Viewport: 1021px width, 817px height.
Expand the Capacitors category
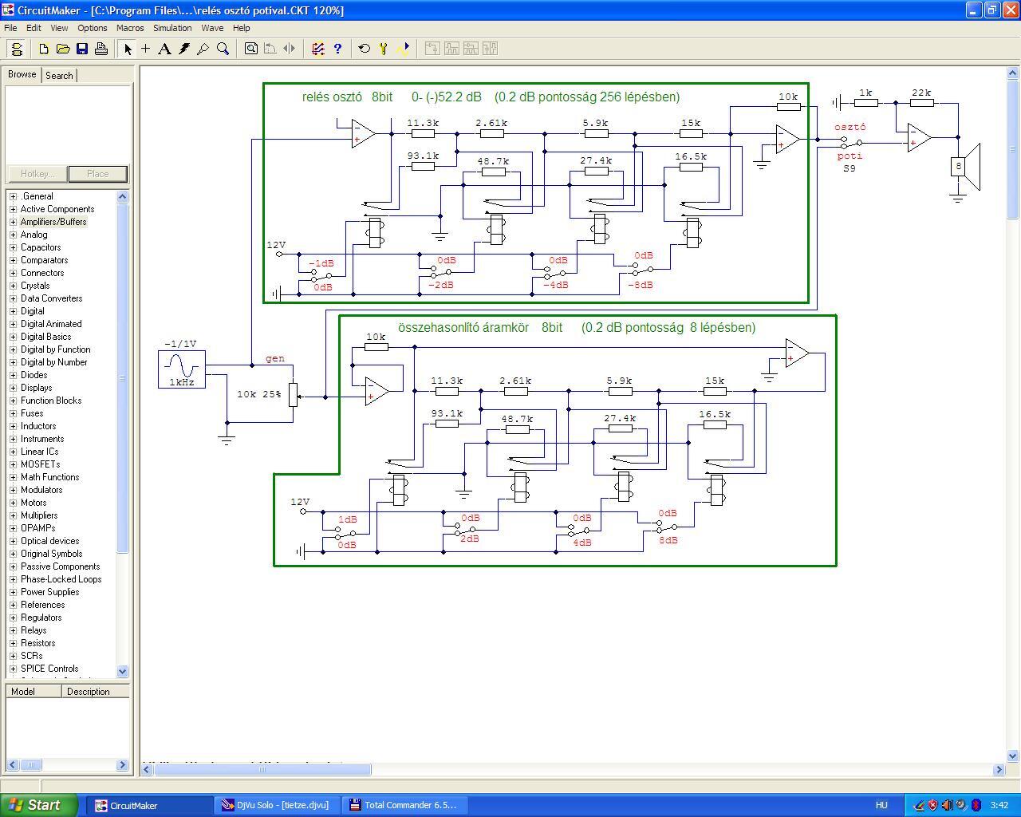[x=13, y=247]
